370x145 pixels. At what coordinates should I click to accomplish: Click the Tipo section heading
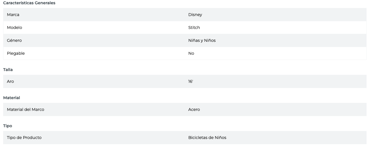7,126
